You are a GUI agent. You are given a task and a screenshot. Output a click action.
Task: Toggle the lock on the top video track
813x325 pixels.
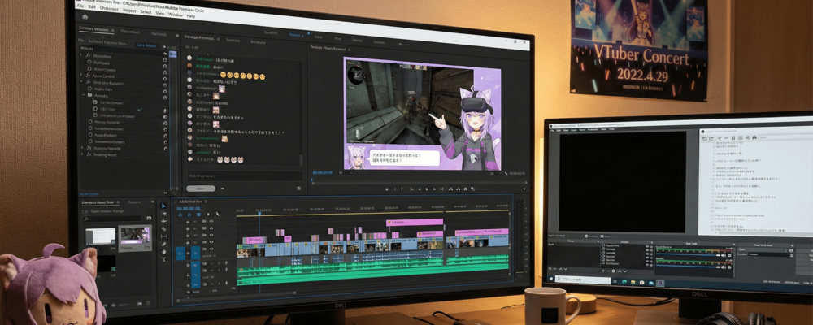[188, 221]
